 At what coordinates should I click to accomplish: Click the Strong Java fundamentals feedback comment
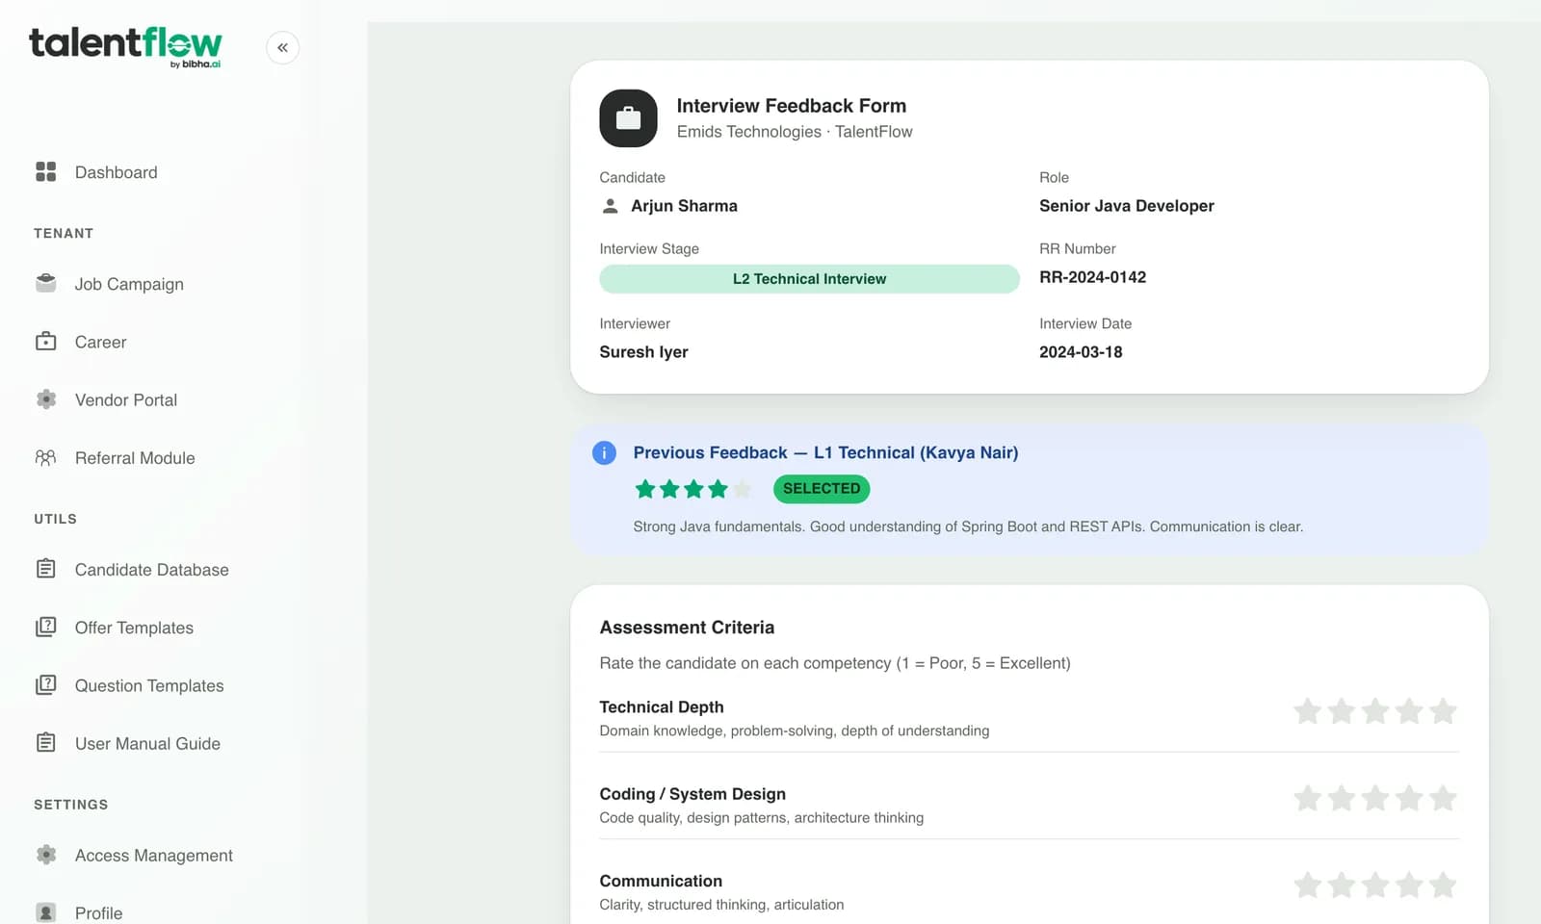click(x=968, y=526)
